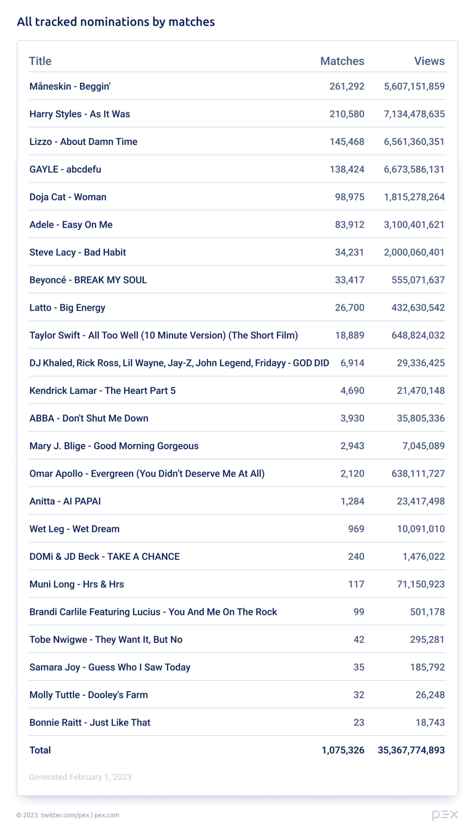Select the GAYLE - abcdefu entry
The image size is (475, 831).
coord(65,170)
